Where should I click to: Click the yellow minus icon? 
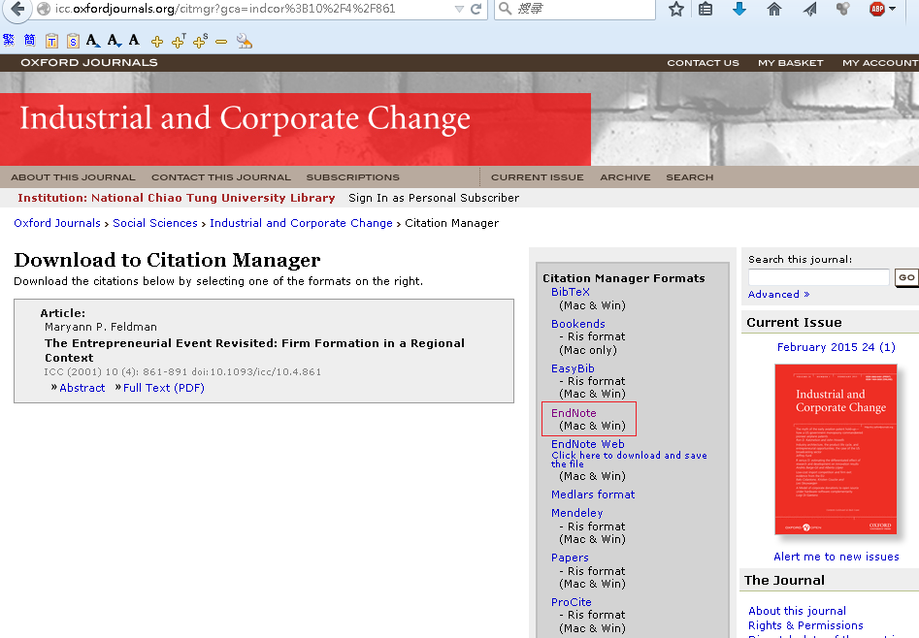click(221, 42)
